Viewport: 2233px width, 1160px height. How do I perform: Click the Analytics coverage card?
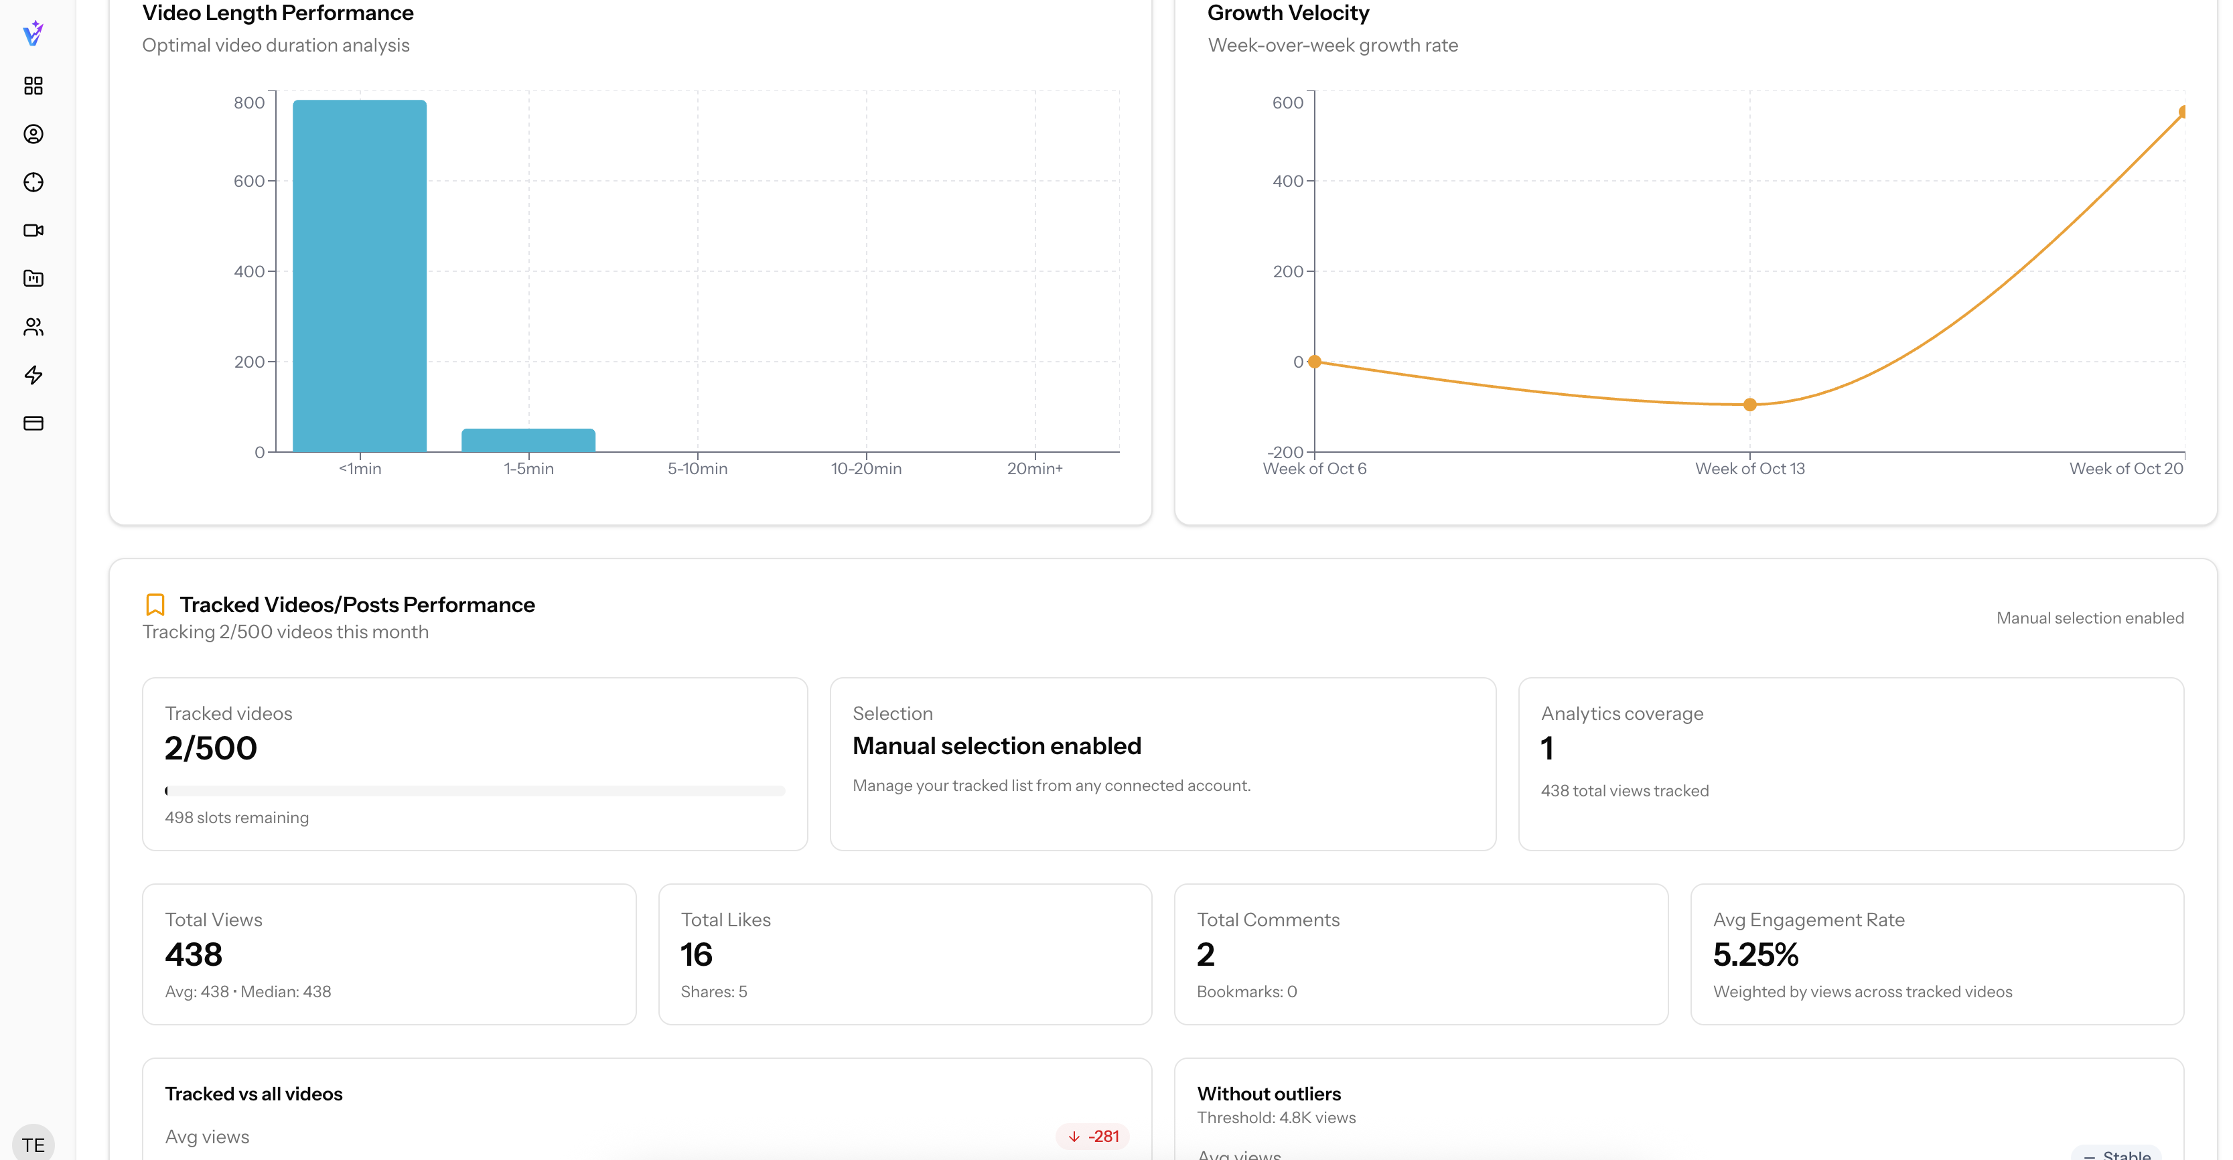click(x=1851, y=763)
